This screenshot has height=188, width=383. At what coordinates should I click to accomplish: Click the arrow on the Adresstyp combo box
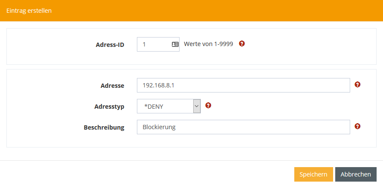pyautogui.click(x=197, y=106)
